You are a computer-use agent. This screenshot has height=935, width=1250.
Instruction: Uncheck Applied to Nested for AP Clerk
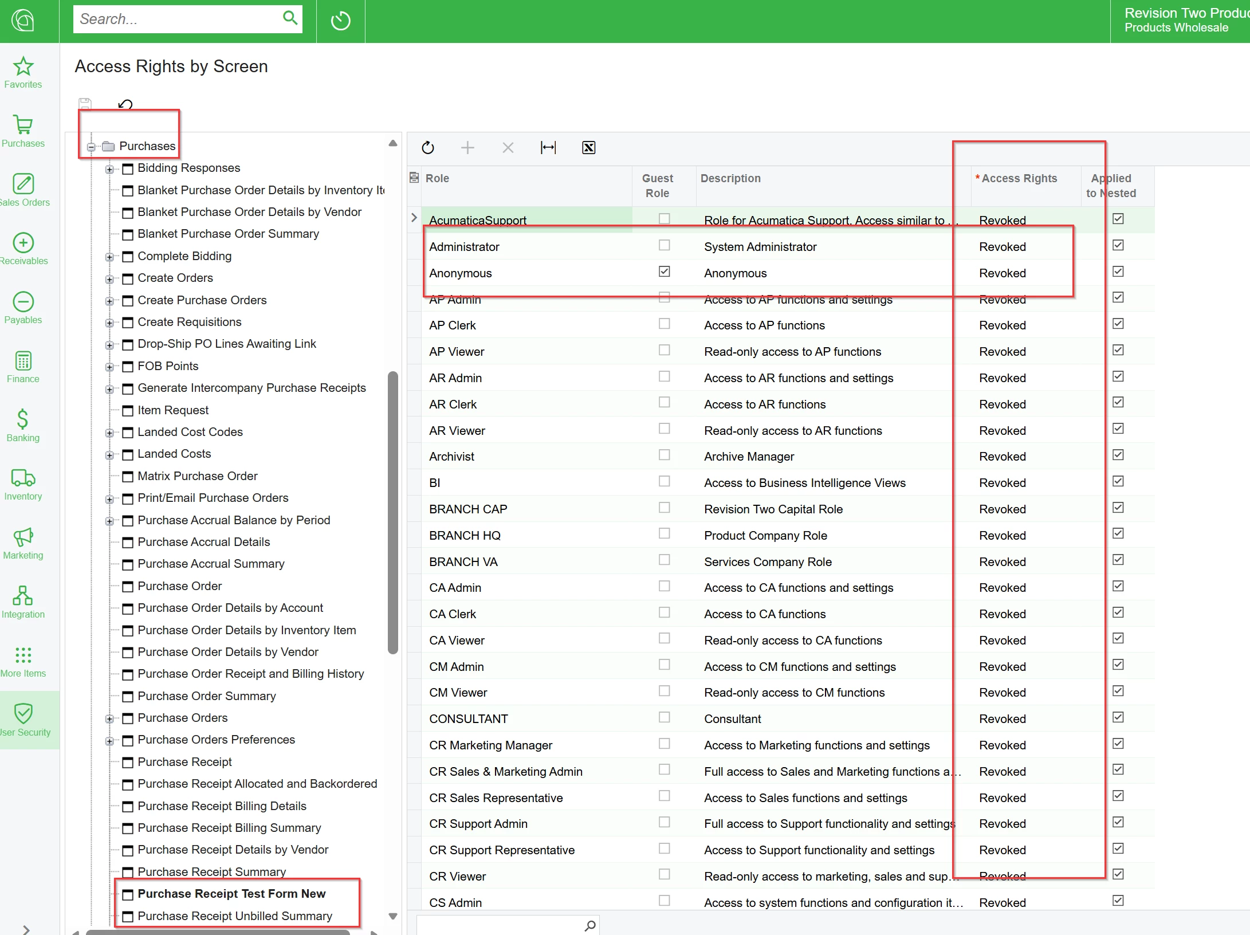pos(1118,324)
